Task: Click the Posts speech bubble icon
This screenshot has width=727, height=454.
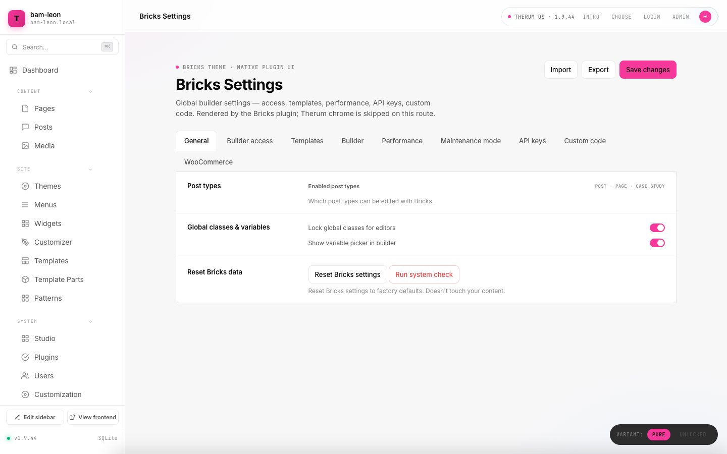Action: point(25,127)
